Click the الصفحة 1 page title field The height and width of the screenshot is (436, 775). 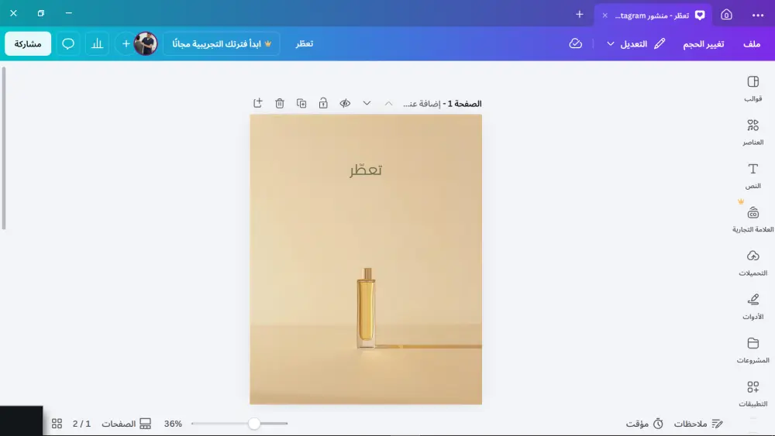click(443, 104)
